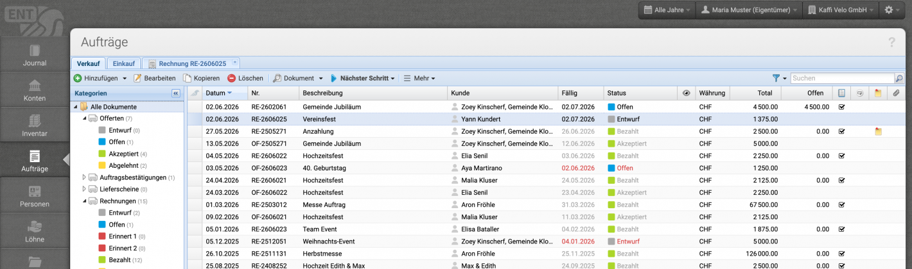Sort by the Datum column
912x269 pixels.
coord(225,93)
